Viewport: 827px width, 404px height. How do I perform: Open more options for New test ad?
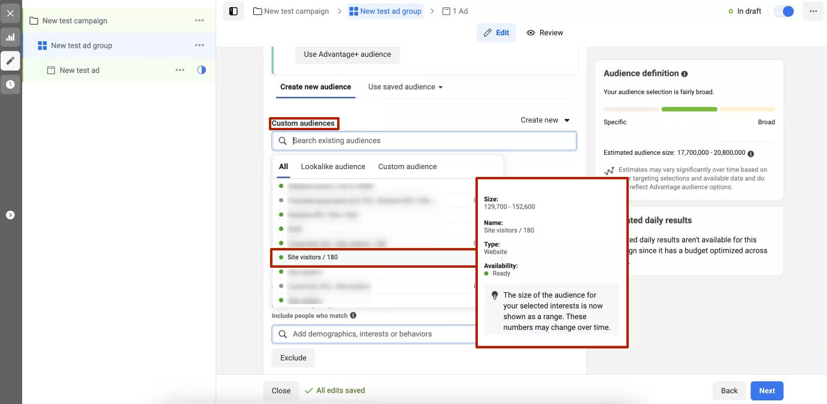pos(180,71)
